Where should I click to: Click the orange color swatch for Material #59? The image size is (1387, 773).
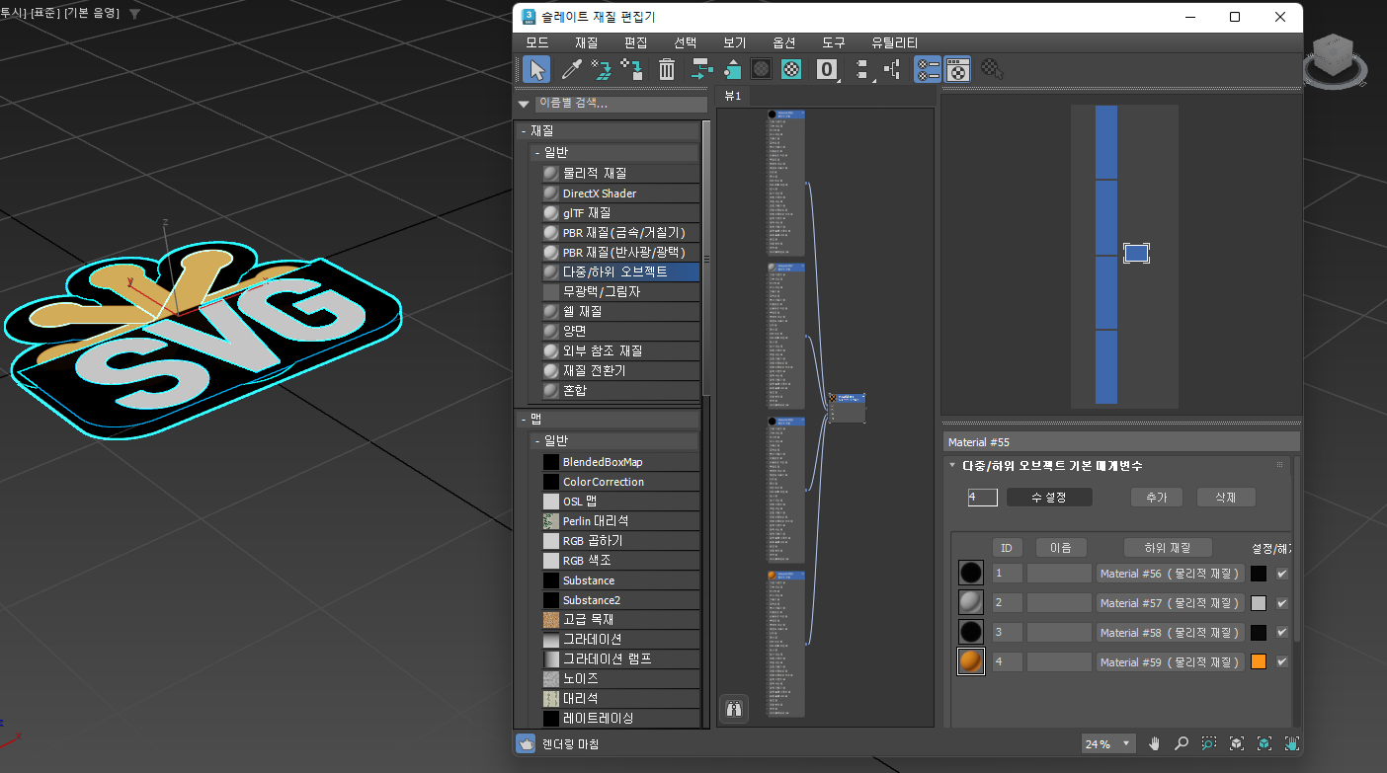[1259, 662]
